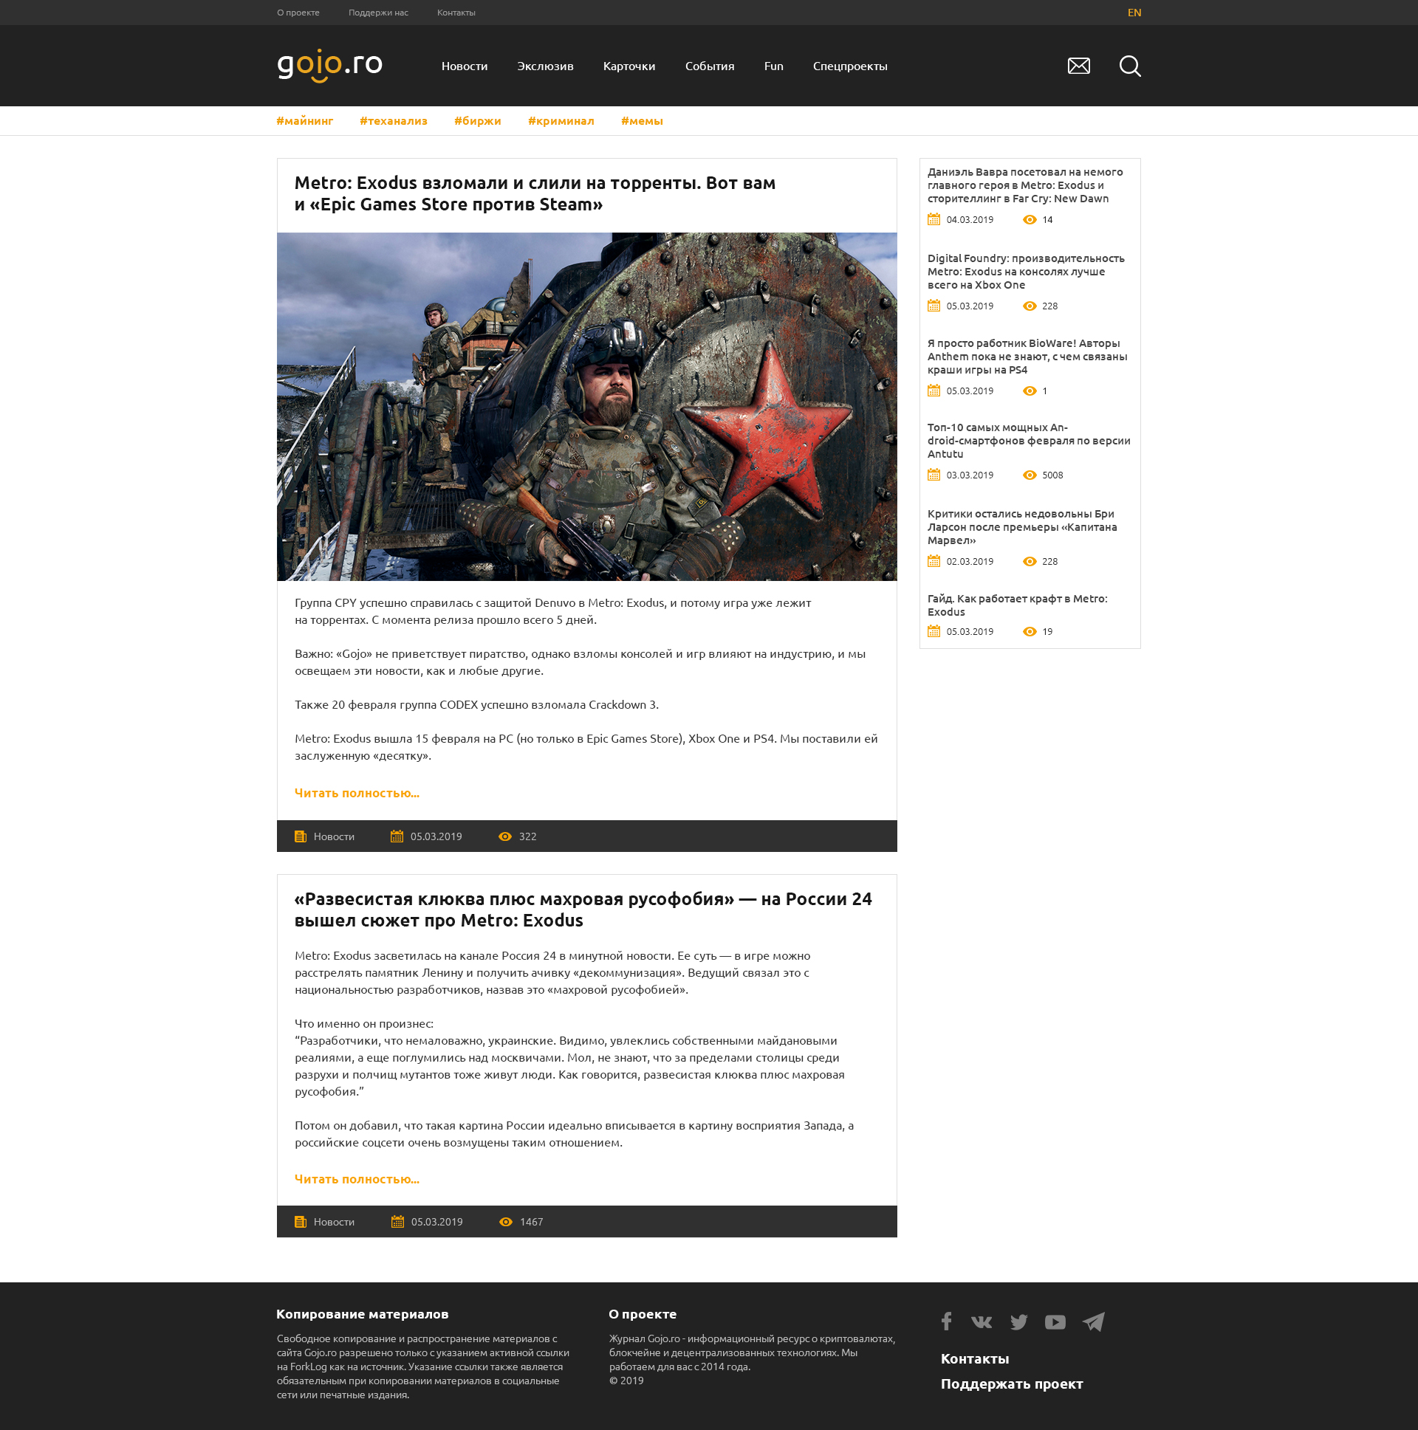Open Поддержать проект link in footer
This screenshot has height=1430, width=1418.
coord(1012,1384)
